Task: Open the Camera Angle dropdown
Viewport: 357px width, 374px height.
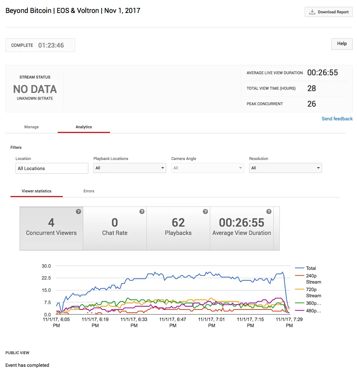Action: [x=207, y=168]
